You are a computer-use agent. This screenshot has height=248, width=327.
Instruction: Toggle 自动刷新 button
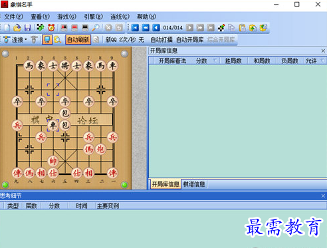point(78,40)
